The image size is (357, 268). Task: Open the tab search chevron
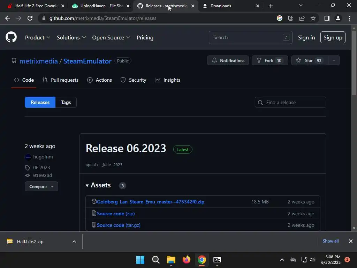[x=301, y=5]
